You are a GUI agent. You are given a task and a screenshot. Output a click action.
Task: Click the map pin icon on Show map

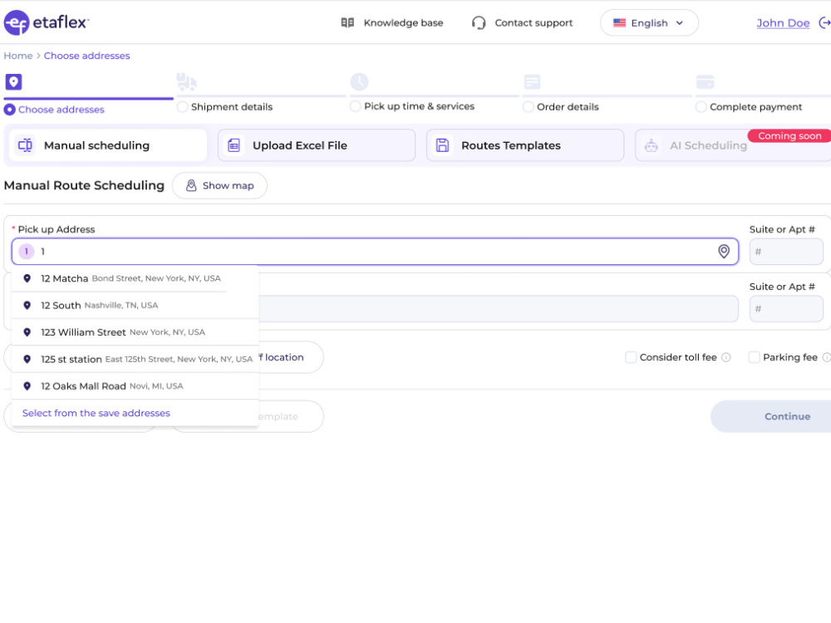pos(191,185)
